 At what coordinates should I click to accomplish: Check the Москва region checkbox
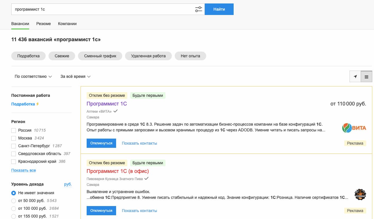click(x=14, y=138)
